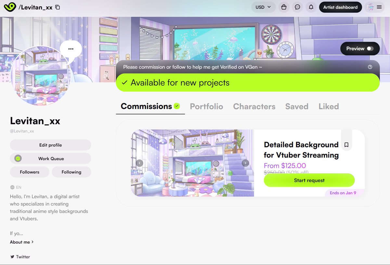The width and height of the screenshot is (390, 265).
Task: Switch to the Saved tab
Action: (297, 106)
